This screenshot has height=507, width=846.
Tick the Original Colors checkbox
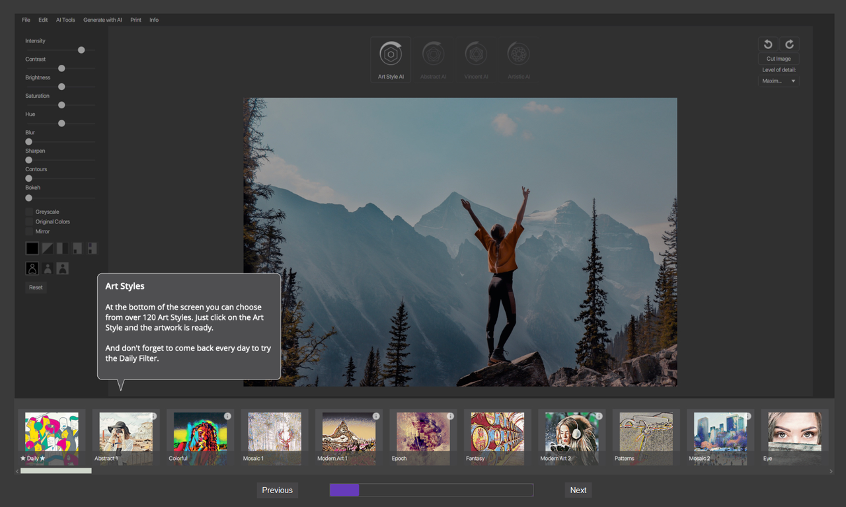click(x=29, y=222)
